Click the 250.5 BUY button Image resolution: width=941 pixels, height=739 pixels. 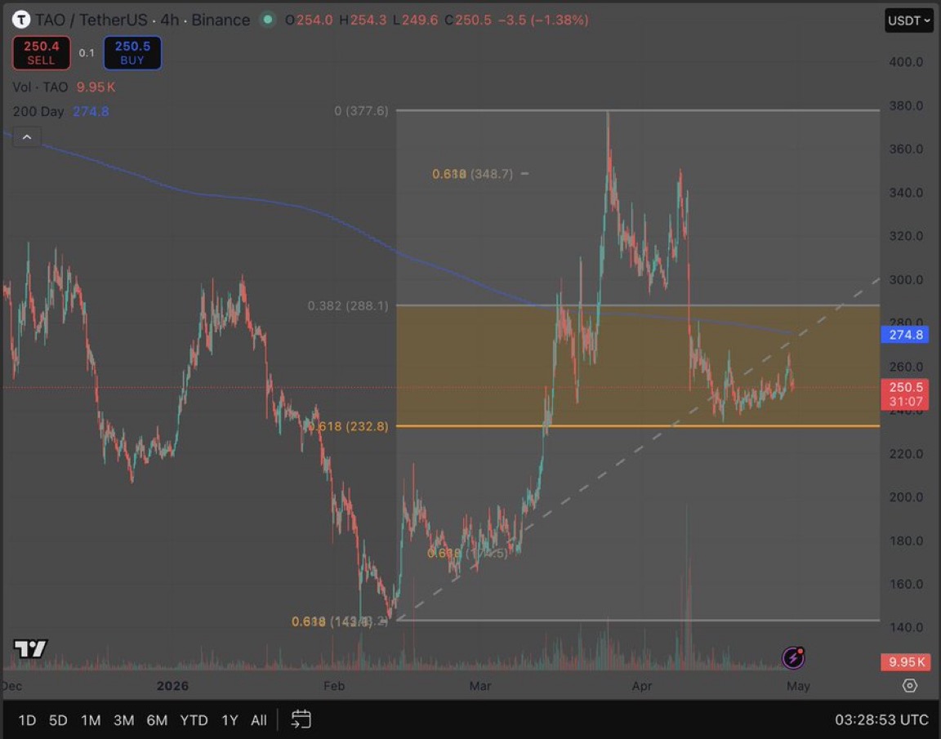[x=132, y=53]
